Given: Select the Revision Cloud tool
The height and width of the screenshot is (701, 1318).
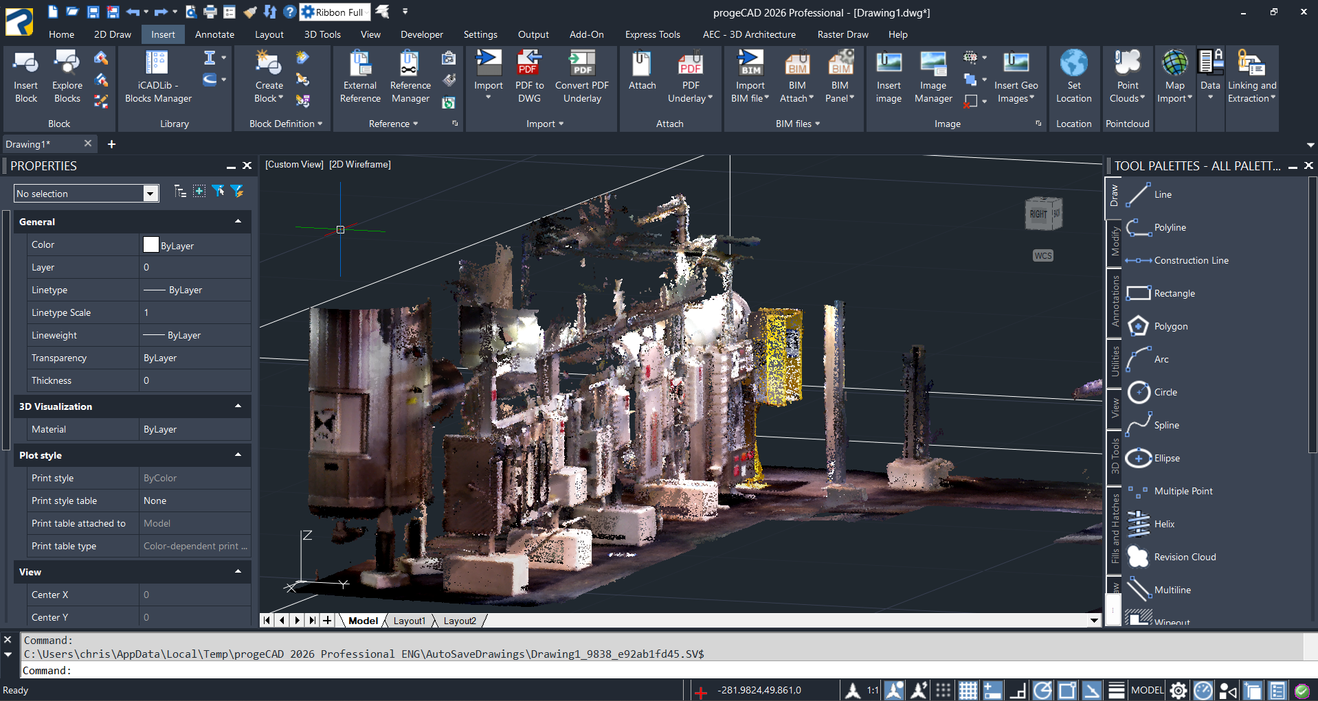Looking at the screenshot, I should pyautogui.click(x=1184, y=557).
